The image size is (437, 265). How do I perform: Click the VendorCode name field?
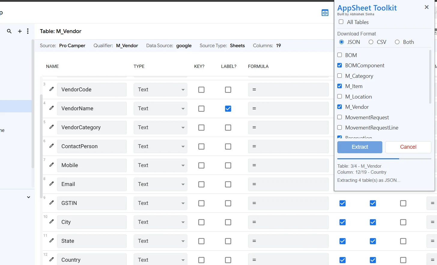[x=92, y=90]
